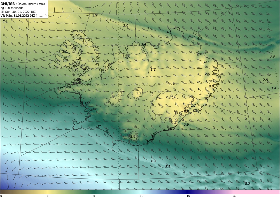This screenshot has width=280, height=198.
Task: Select the 8.4 value south of Iceland
Action: pos(154,161)
